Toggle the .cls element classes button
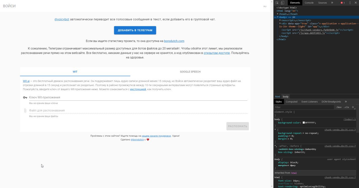Viewport: 359px width, 188px height. (x=346, y=107)
